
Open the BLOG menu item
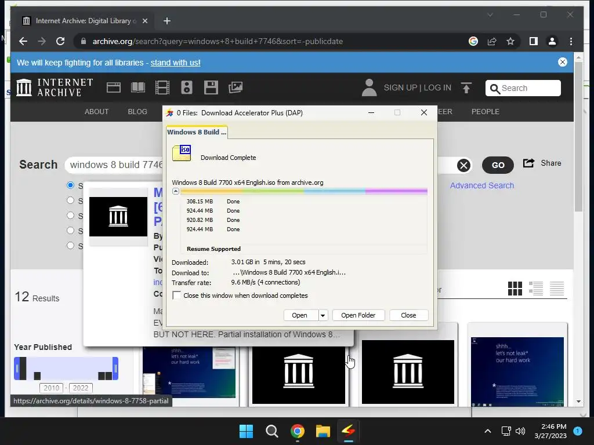(x=137, y=112)
